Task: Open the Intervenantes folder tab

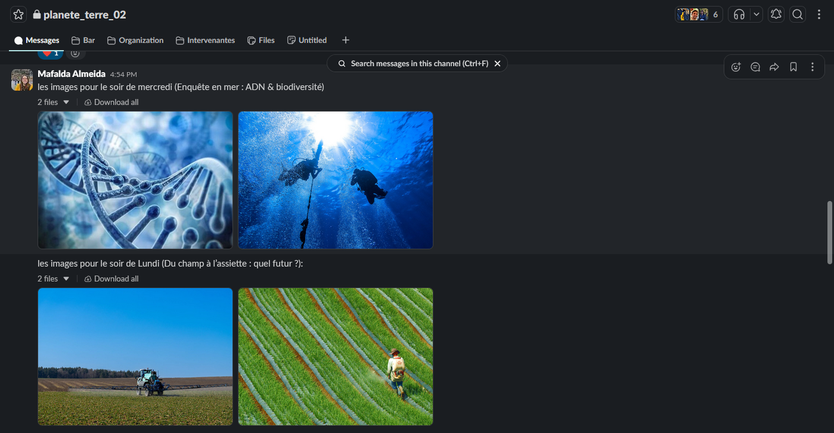Action: point(205,40)
